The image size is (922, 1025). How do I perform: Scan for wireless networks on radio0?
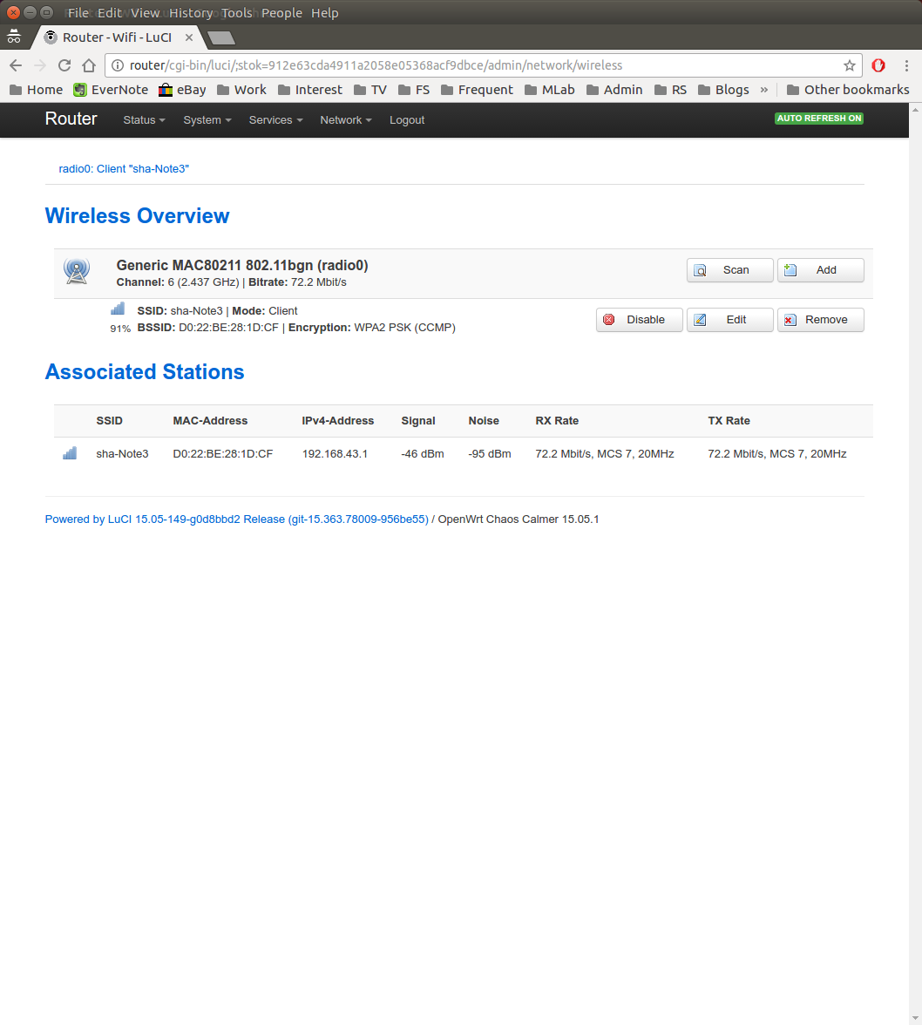729,270
